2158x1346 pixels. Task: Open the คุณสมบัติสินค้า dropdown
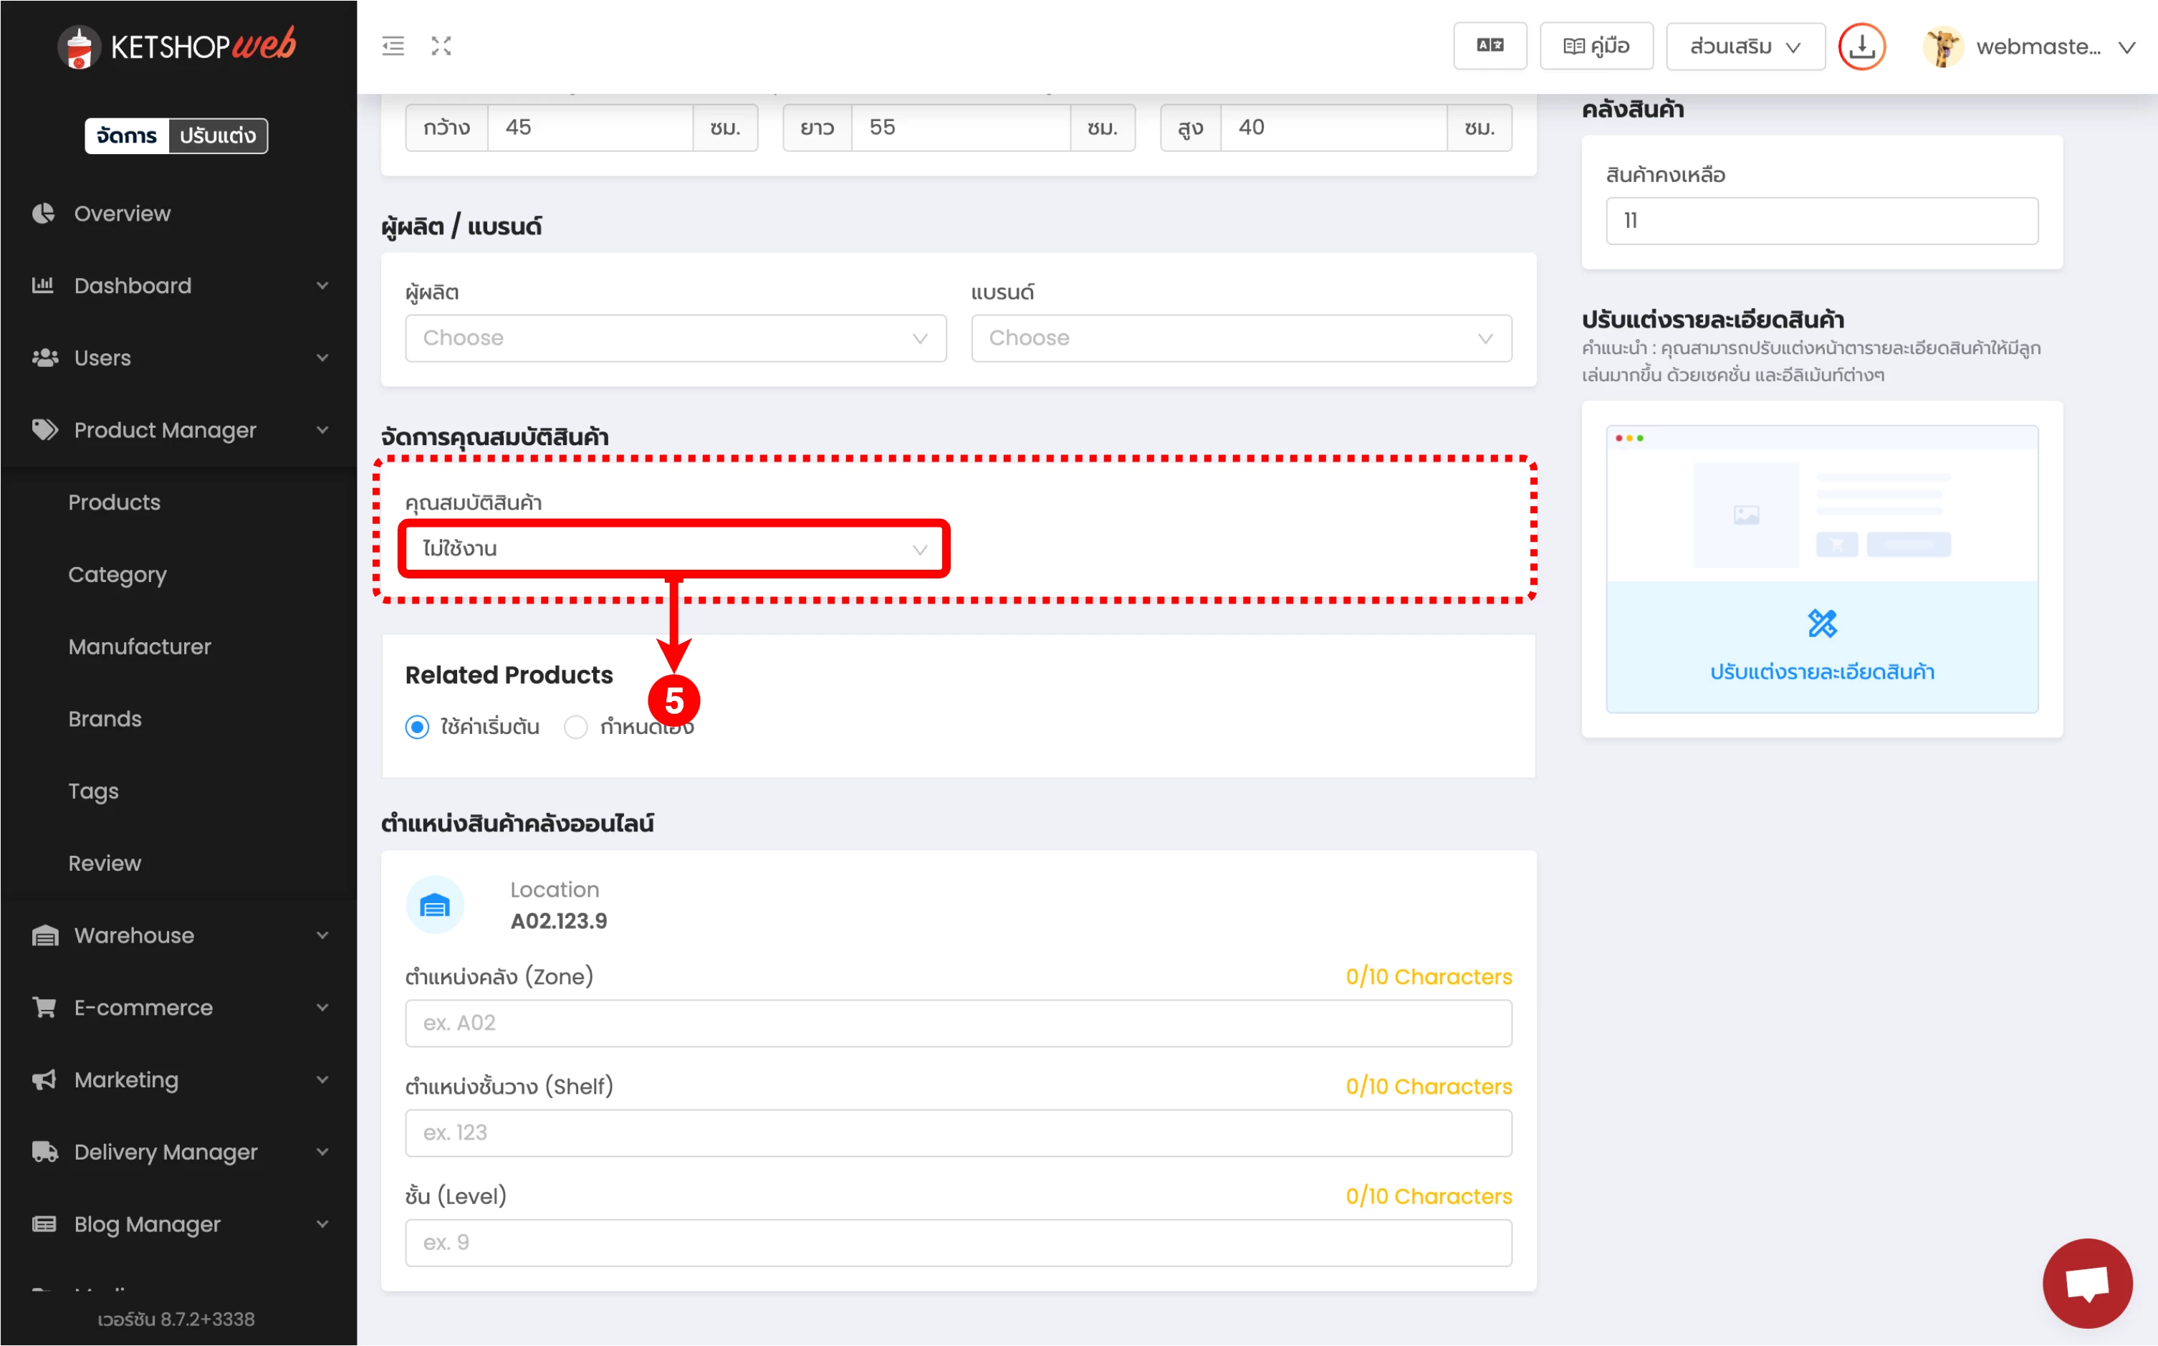(674, 549)
